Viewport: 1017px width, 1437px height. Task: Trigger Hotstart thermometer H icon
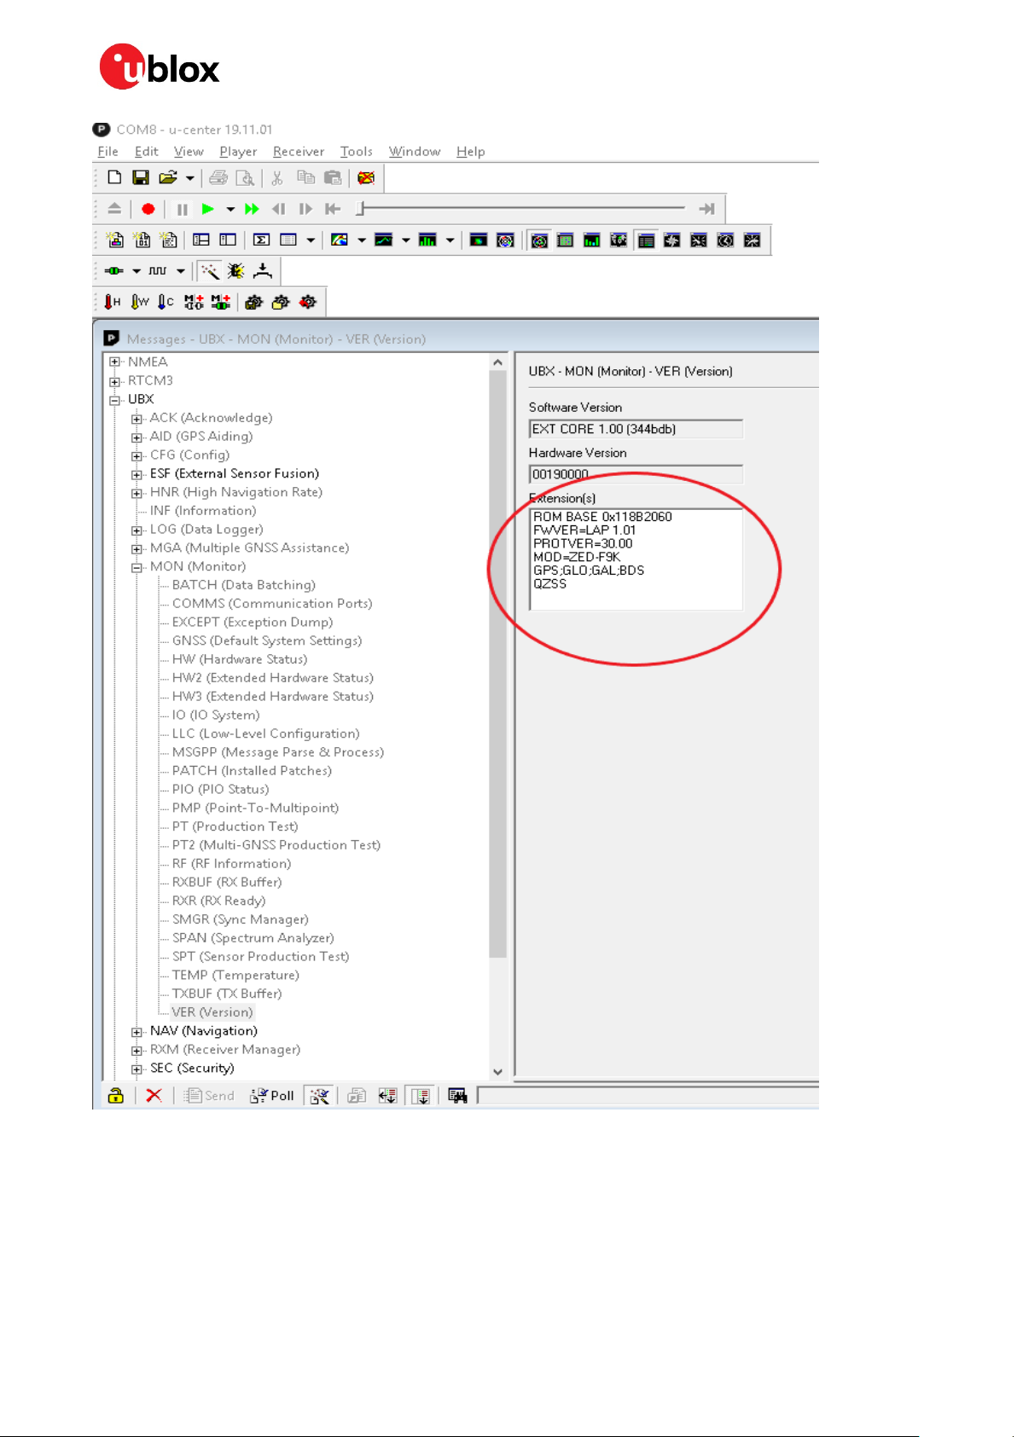pyautogui.click(x=113, y=302)
